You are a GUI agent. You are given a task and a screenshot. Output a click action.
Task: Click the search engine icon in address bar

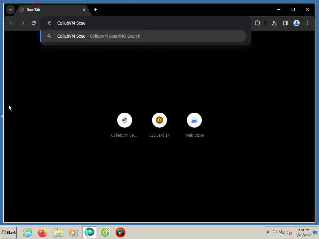pos(49,23)
